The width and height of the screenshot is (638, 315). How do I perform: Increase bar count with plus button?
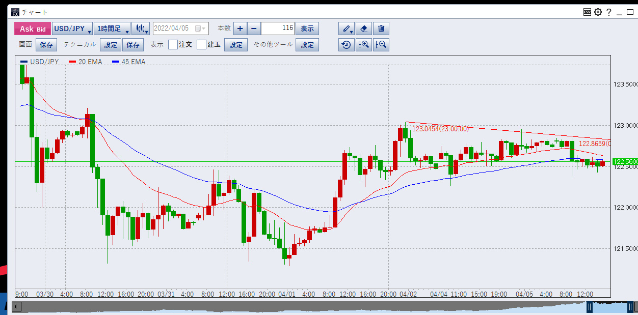(x=240, y=28)
